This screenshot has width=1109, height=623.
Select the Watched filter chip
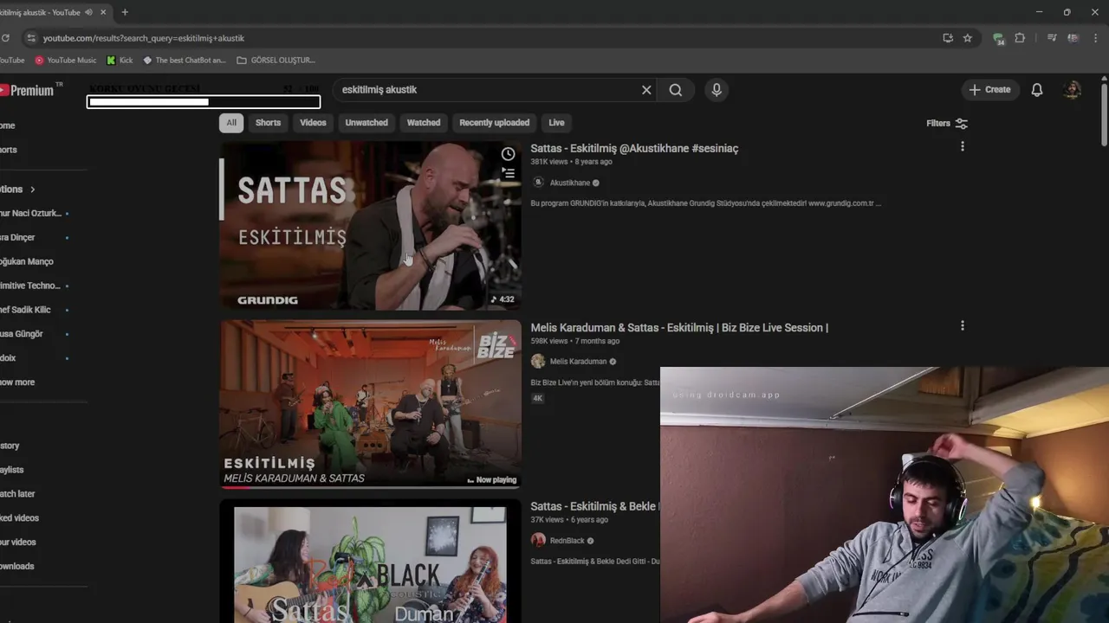pos(424,123)
